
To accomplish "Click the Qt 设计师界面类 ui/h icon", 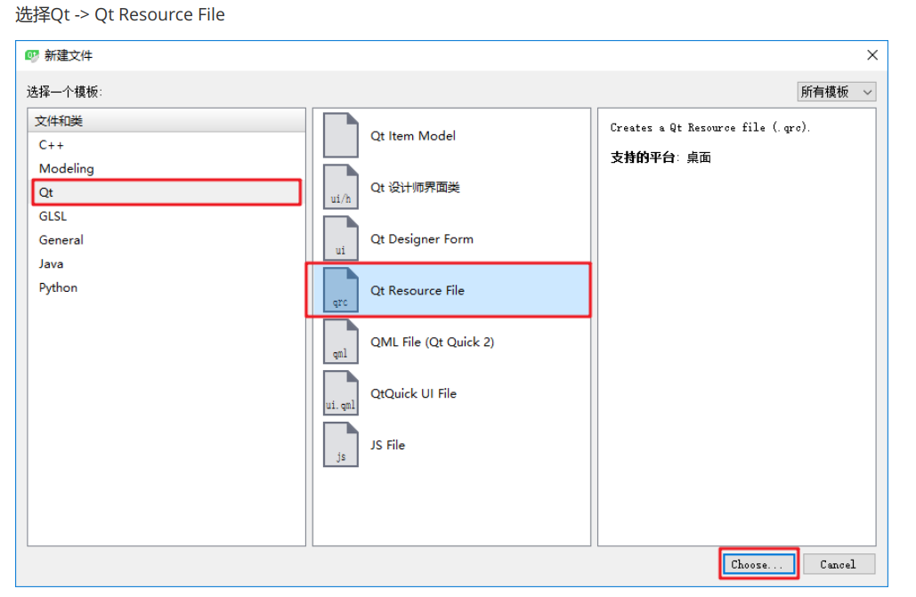I will (x=340, y=187).
